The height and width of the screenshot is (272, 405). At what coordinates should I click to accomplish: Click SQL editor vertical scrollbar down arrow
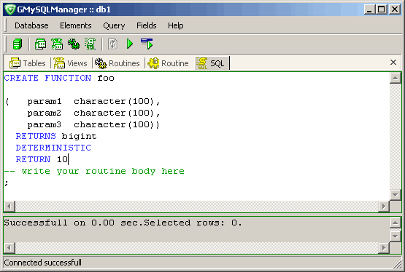click(x=396, y=195)
